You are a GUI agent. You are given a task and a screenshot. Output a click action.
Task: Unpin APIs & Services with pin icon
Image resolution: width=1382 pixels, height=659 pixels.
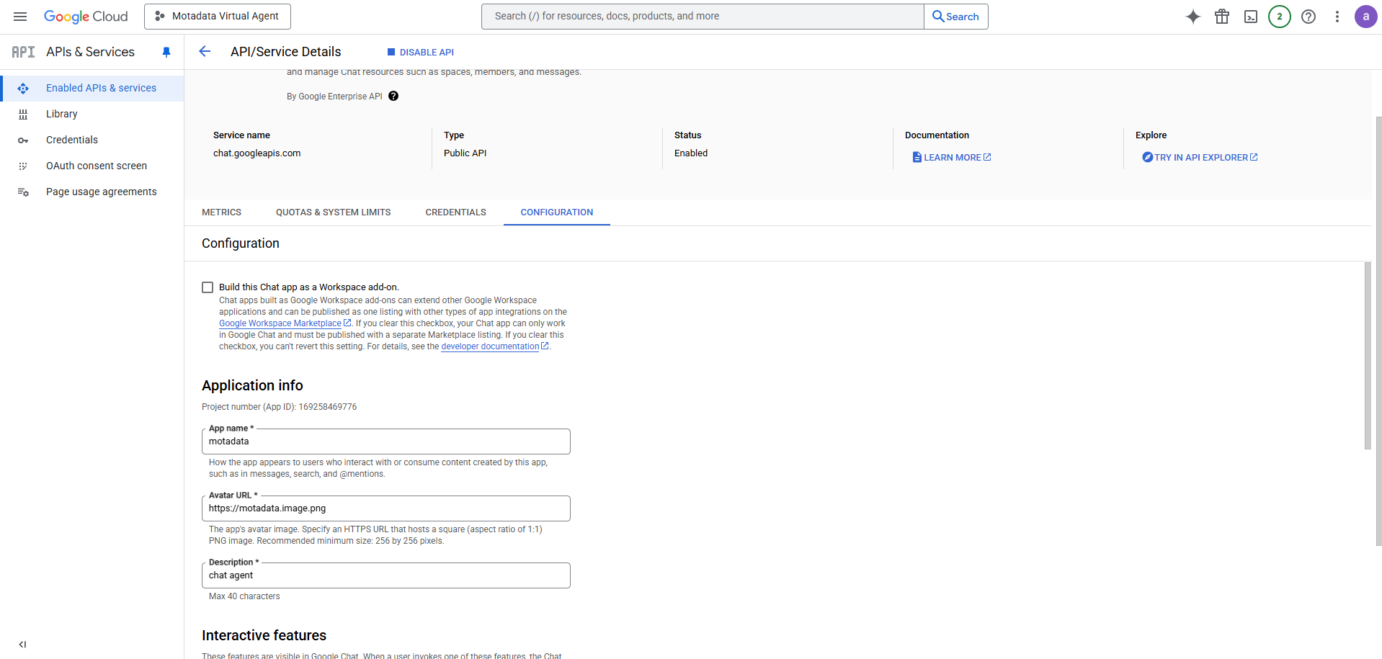point(166,52)
